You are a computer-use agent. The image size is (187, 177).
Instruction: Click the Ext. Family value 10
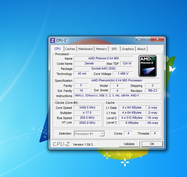coord(81,90)
